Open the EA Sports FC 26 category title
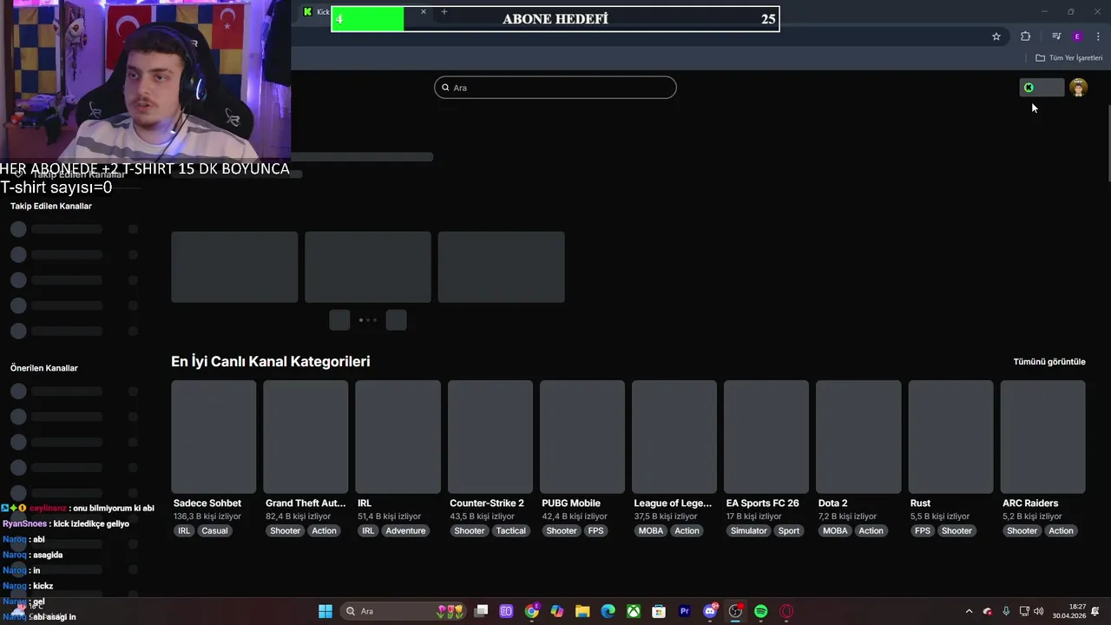The height and width of the screenshot is (625, 1111). pyautogui.click(x=763, y=503)
